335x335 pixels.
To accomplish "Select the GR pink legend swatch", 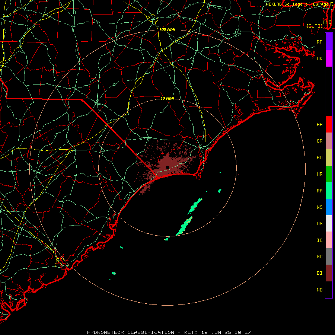I will tap(329, 141).
